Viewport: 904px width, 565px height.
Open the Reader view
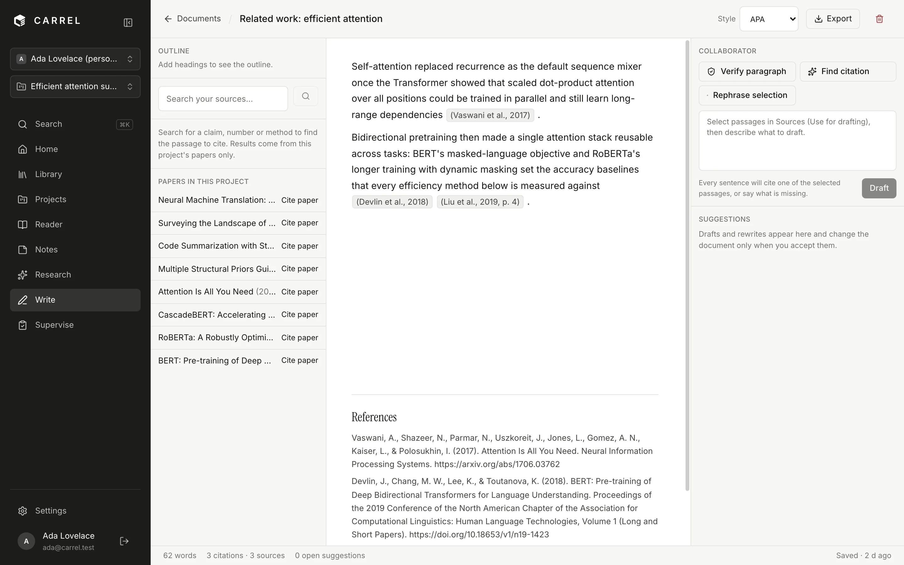[75, 224]
